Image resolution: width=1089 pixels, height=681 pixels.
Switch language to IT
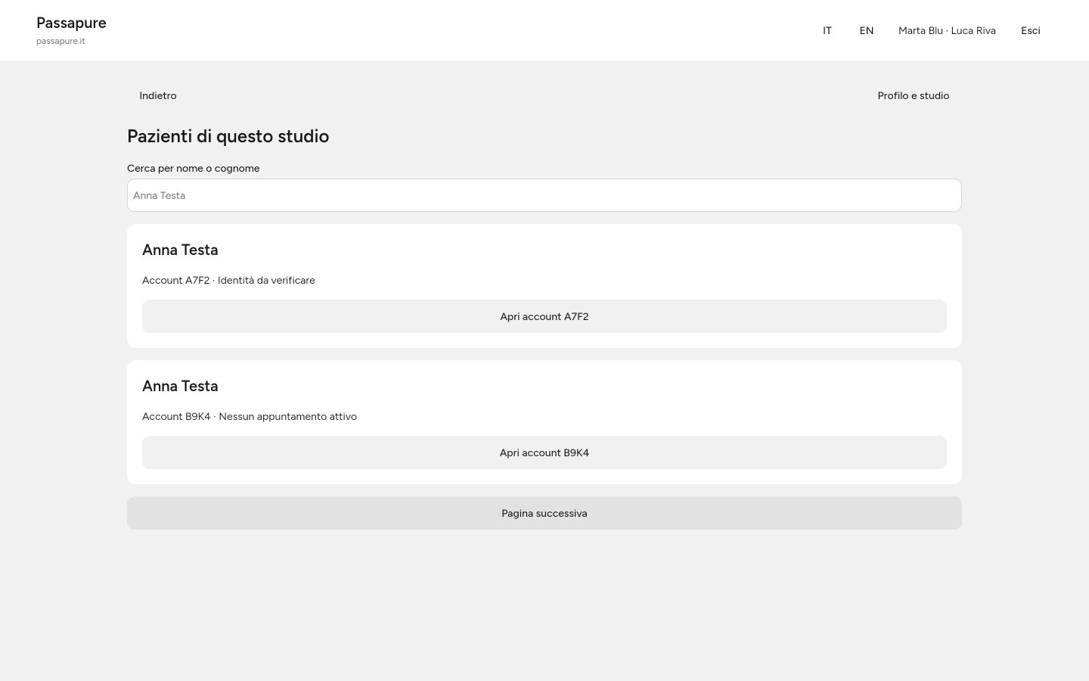click(x=827, y=30)
